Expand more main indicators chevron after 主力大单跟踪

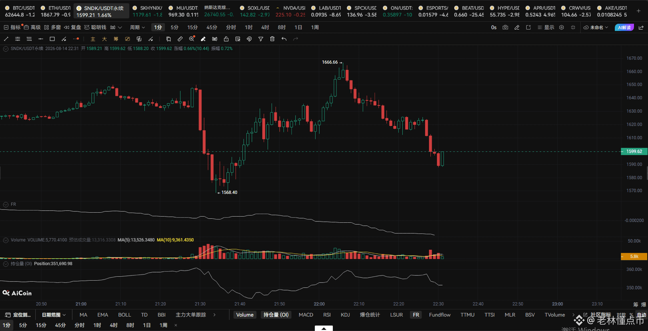[x=214, y=315]
